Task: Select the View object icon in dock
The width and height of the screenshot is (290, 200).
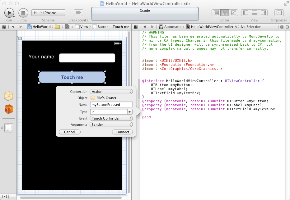Action: coord(9,128)
